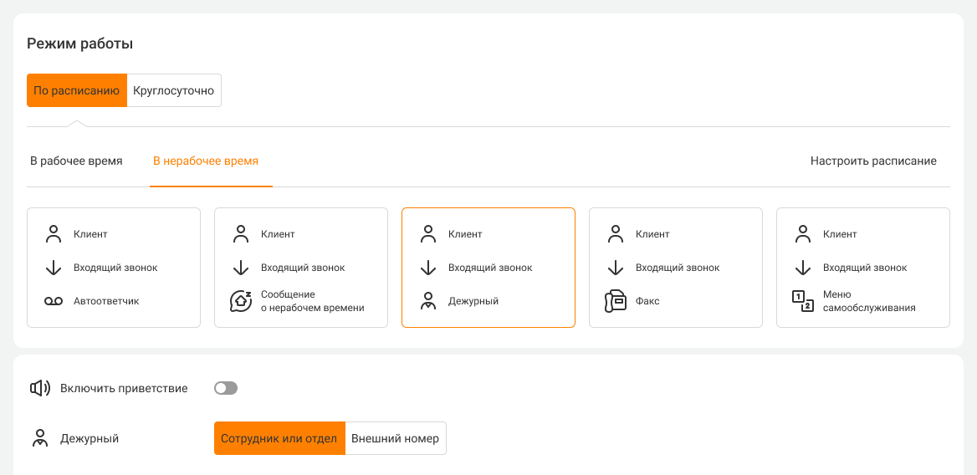
Task: Click the Входящий звонок label in Факс card
Action: (678, 268)
